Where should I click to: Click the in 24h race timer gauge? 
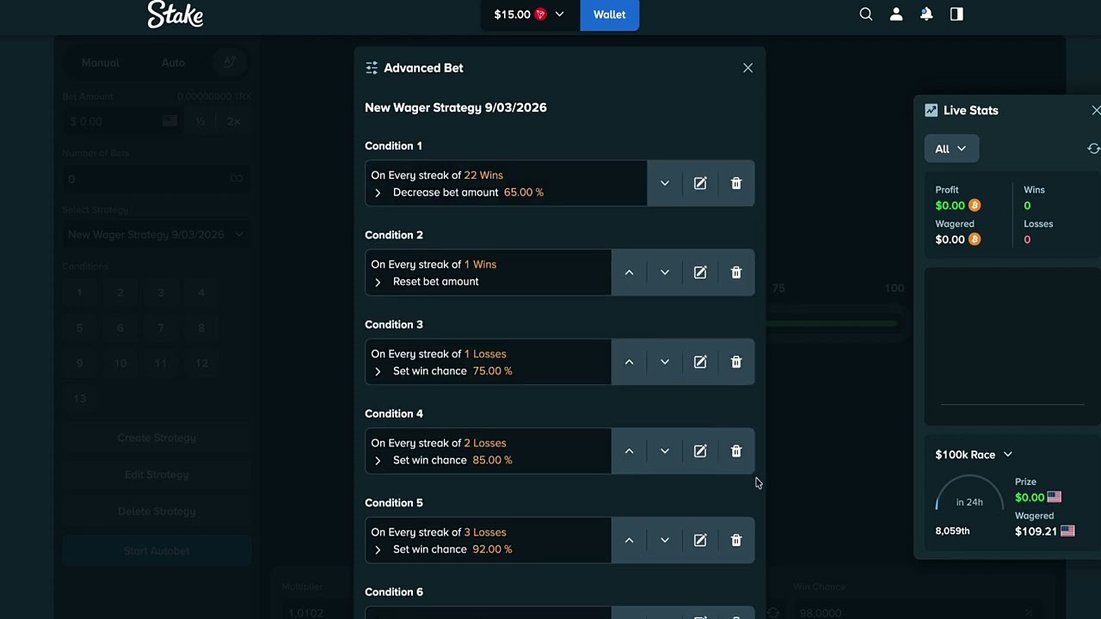click(969, 494)
